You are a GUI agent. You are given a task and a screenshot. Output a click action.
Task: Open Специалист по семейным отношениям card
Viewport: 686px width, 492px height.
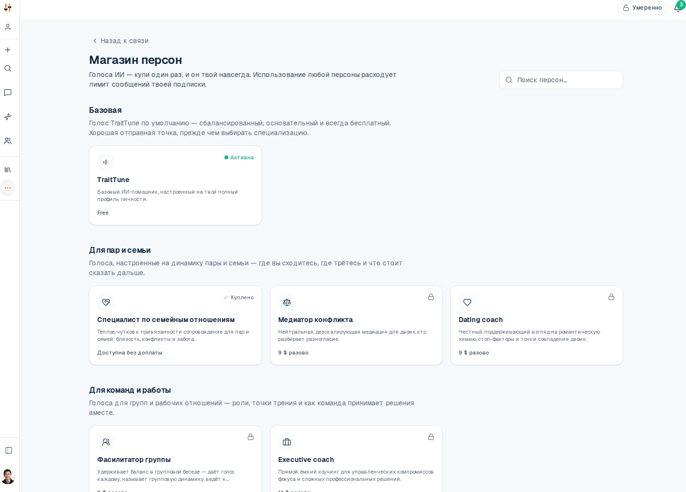click(176, 325)
